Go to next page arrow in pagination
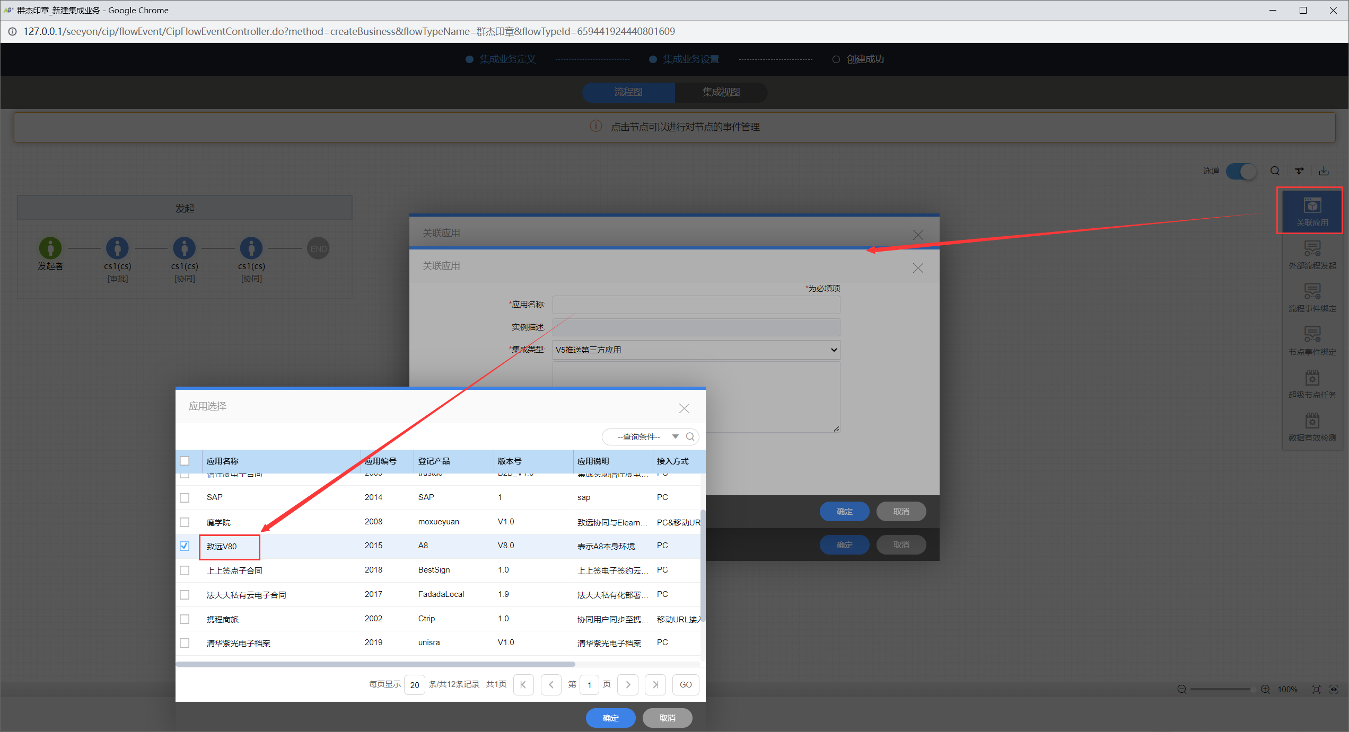 point(628,684)
